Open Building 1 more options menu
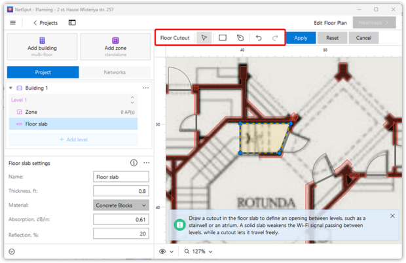 (x=146, y=88)
